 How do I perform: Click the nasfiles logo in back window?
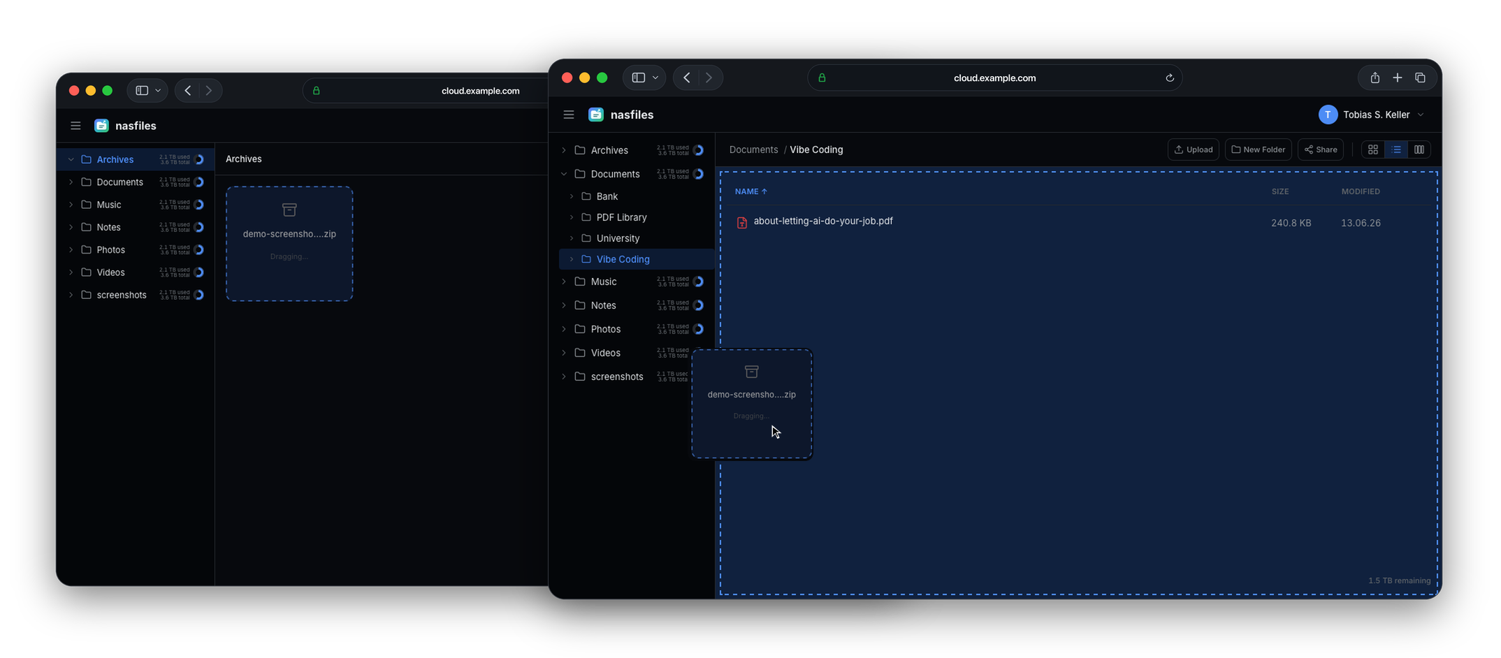point(101,126)
